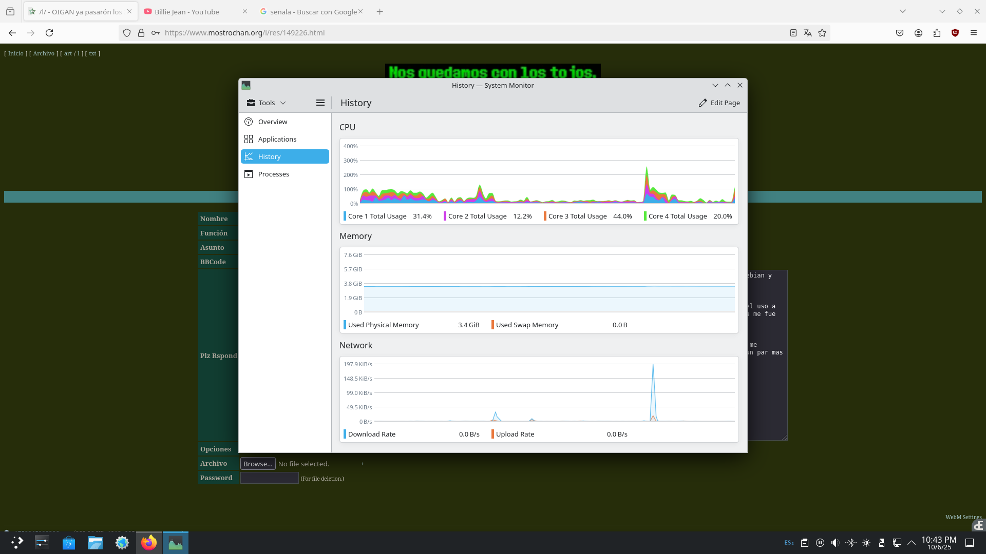The image size is (986, 554).
Task: Click the Firefox translate page icon
Action: (808, 33)
